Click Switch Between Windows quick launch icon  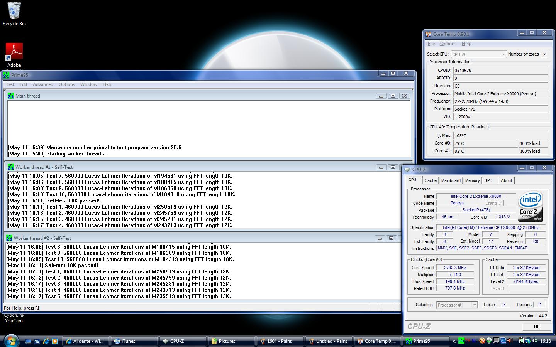[x=37, y=341]
